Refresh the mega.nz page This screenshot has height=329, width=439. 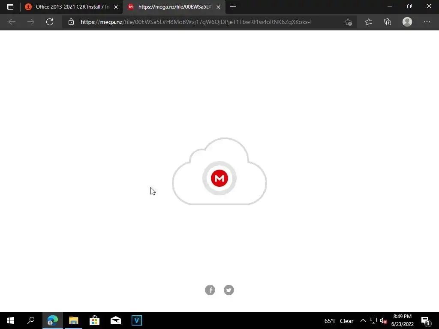[50, 22]
